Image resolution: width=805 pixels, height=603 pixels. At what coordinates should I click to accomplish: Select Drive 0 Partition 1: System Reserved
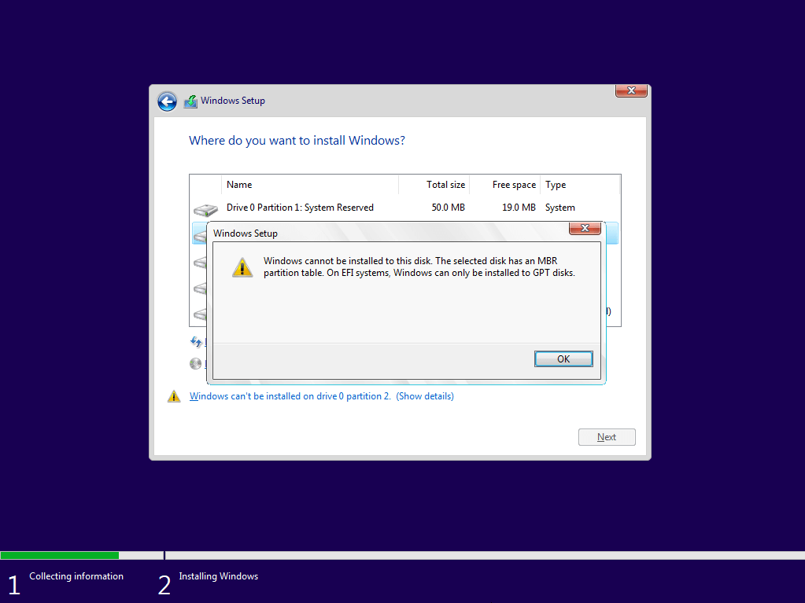click(300, 208)
